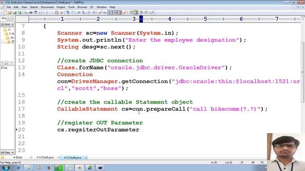Open the command prompt taskbar icon
Viewport: 305px width, 171px height.
click(x=100, y=168)
